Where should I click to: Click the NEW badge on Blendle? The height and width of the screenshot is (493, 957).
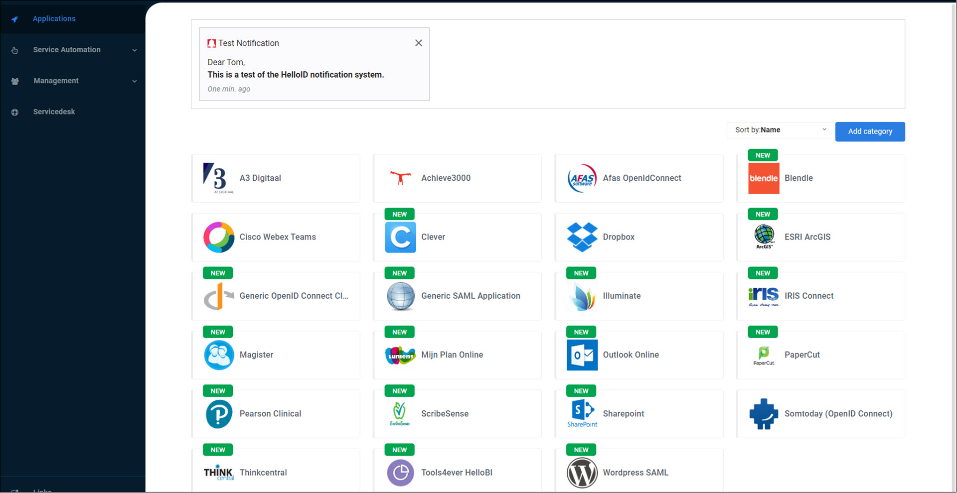pyautogui.click(x=763, y=155)
